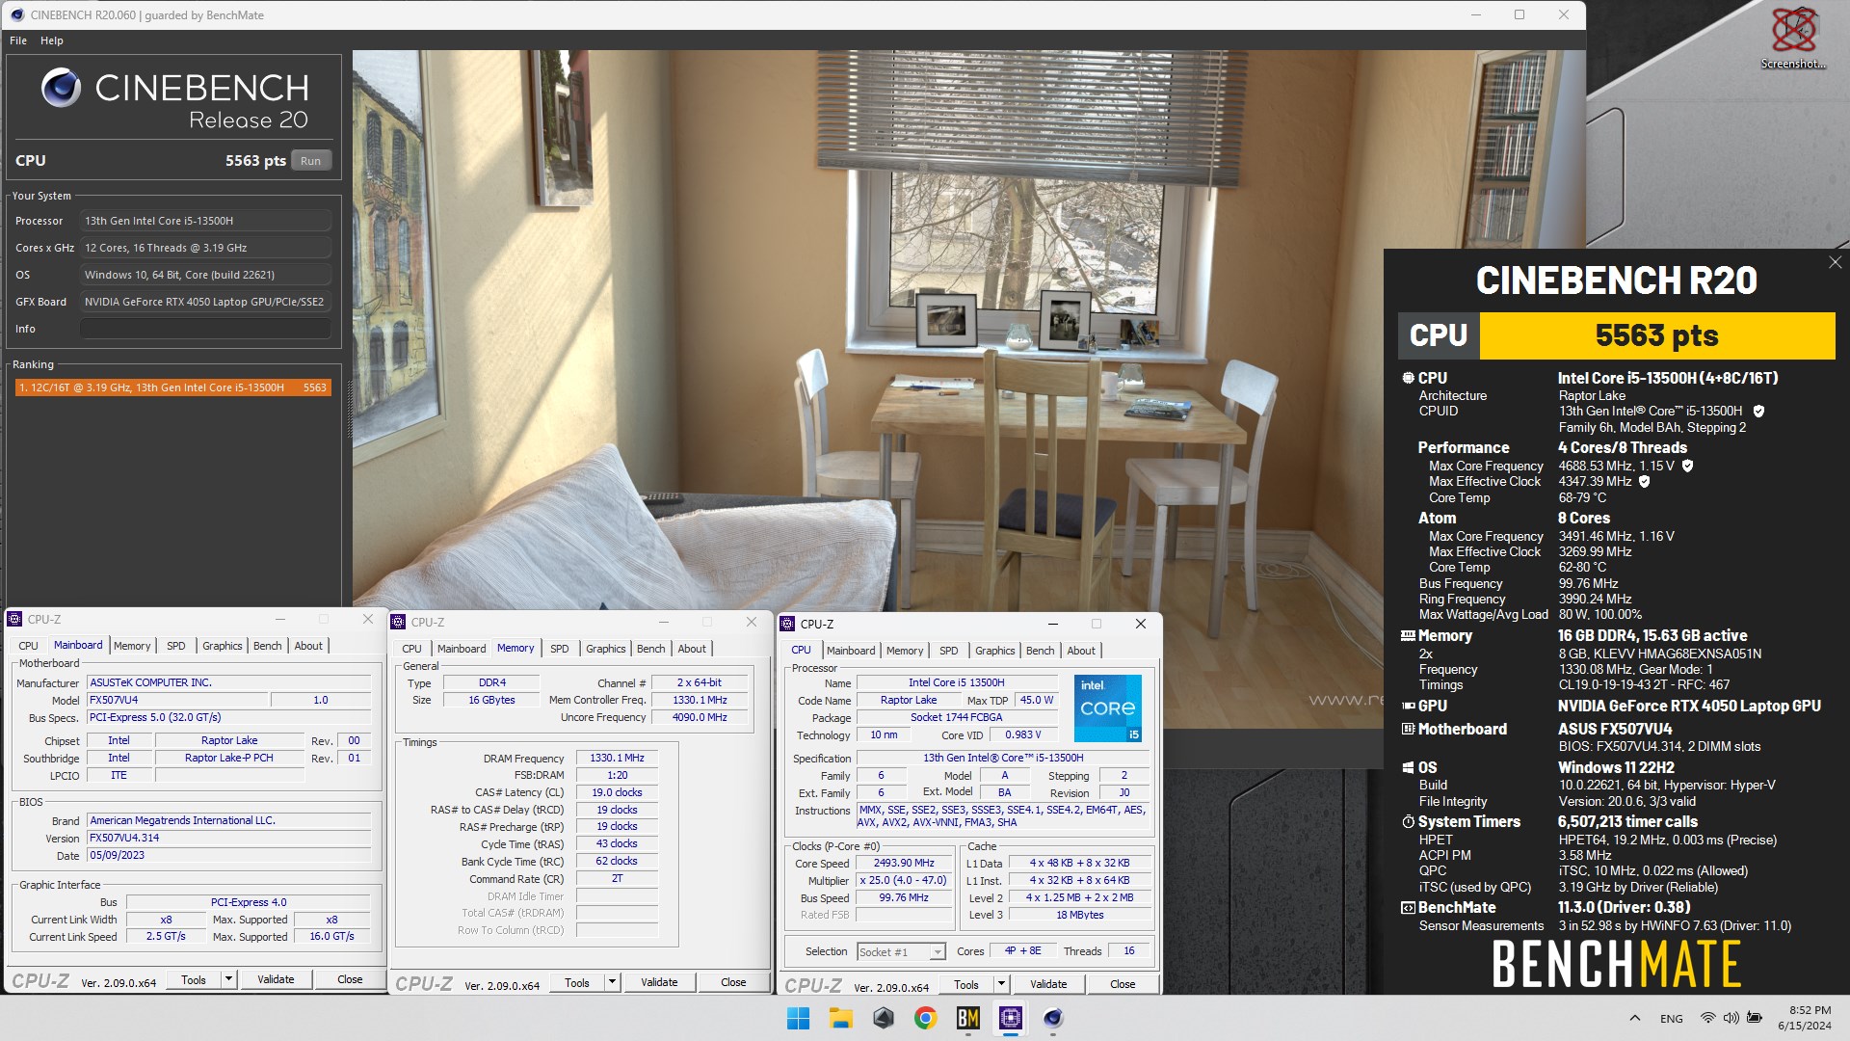Open the volume speaker tray icon
This screenshot has width=1850, height=1041.
[x=1731, y=1018]
